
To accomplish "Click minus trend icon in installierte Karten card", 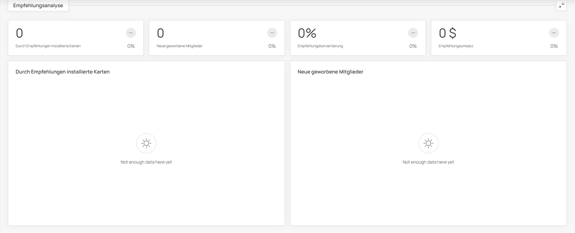I will (131, 33).
